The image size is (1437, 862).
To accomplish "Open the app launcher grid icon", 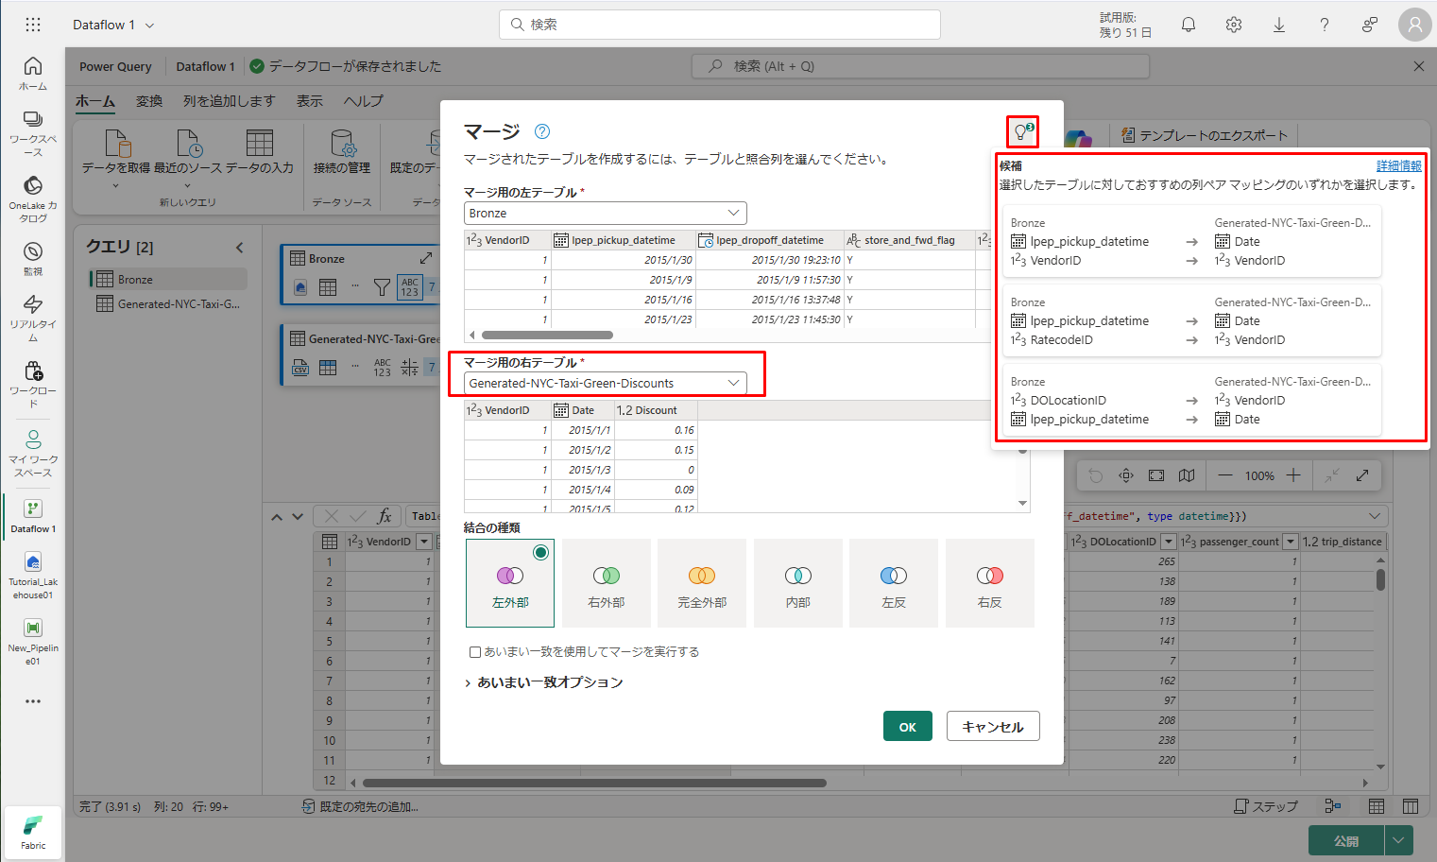I will coord(33,25).
